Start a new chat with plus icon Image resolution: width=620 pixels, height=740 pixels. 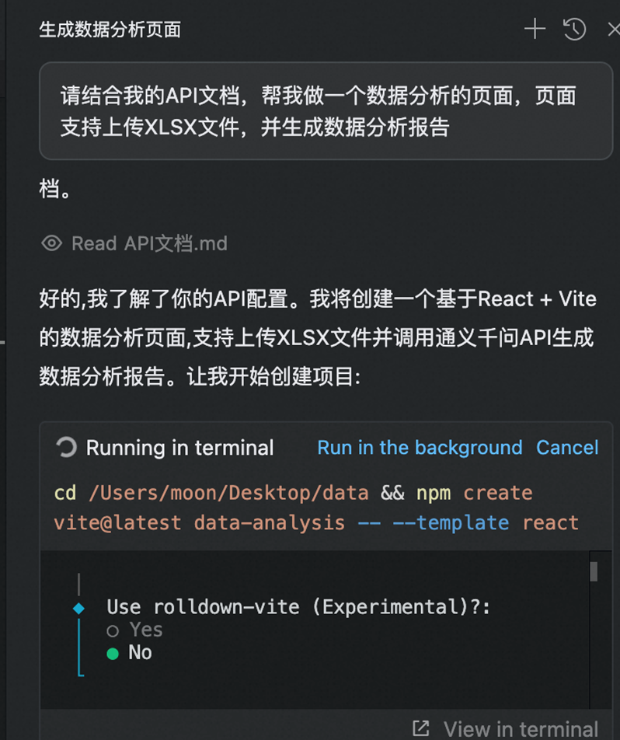tap(535, 30)
